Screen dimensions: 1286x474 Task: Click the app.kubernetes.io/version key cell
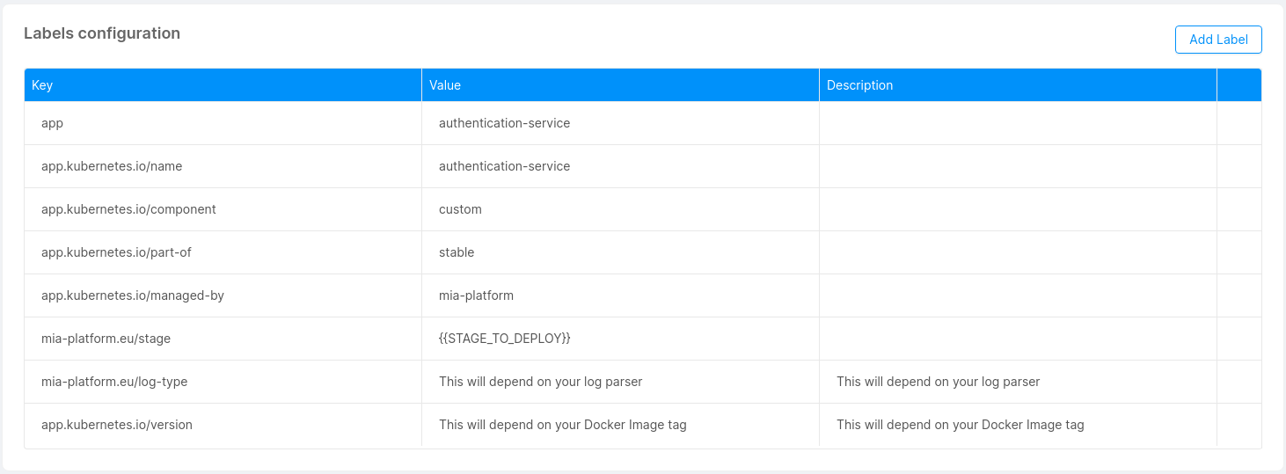pyautogui.click(x=117, y=425)
